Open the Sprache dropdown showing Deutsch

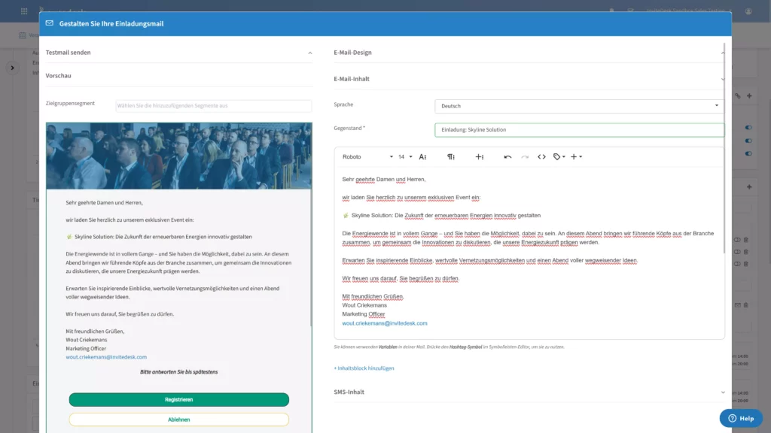click(x=579, y=106)
